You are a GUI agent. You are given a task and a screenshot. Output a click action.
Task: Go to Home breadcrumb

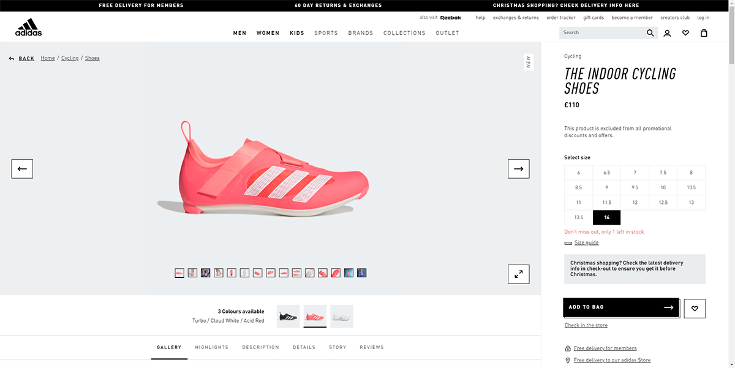pyautogui.click(x=48, y=58)
